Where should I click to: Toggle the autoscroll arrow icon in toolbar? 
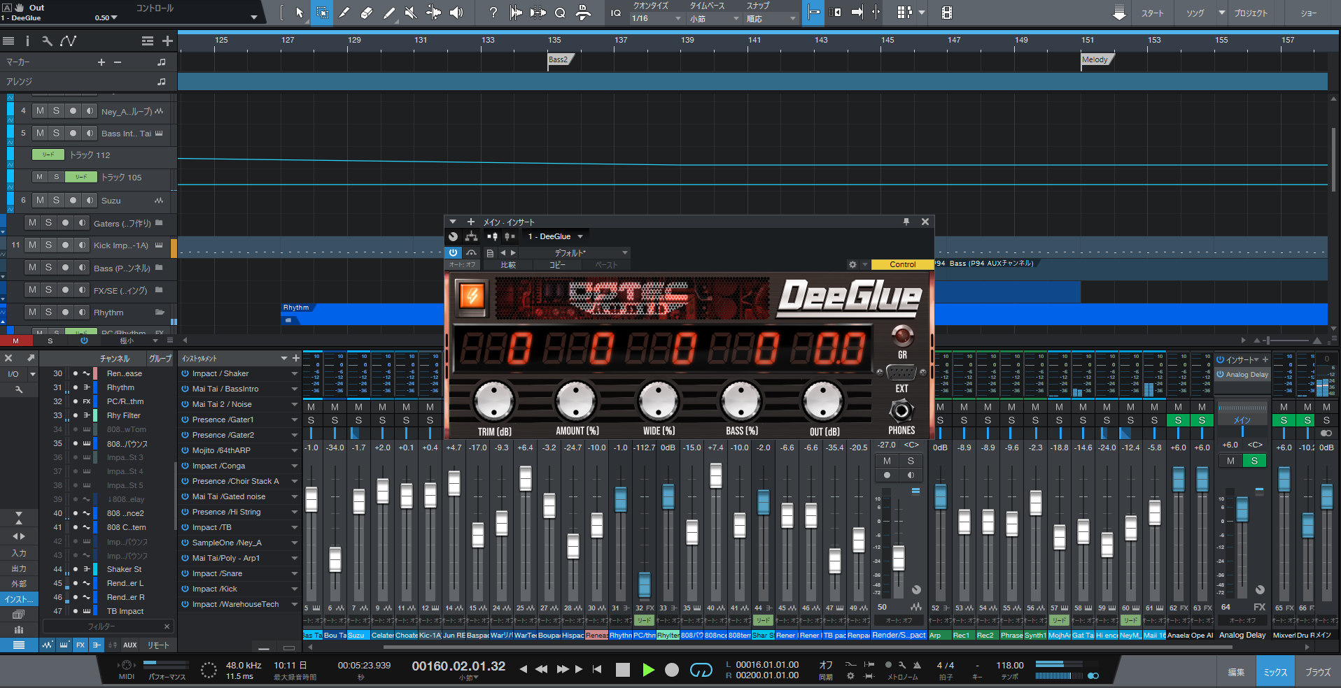pyautogui.click(x=857, y=13)
